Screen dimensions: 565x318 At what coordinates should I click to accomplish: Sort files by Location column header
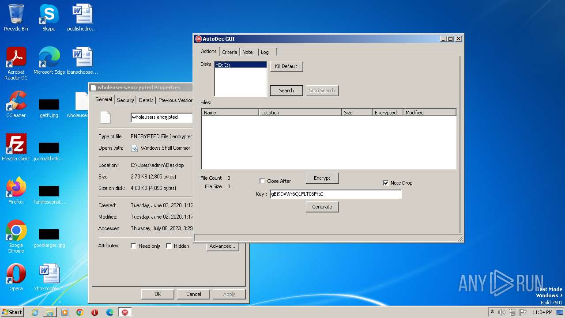click(x=300, y=113)
